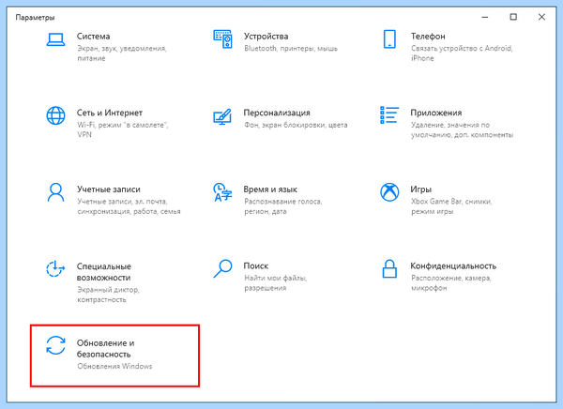Open Учетные записи heading
Image resolution: width=563 pixels, height=409 pixels.
pyautogui.click(x=109, y=189)
